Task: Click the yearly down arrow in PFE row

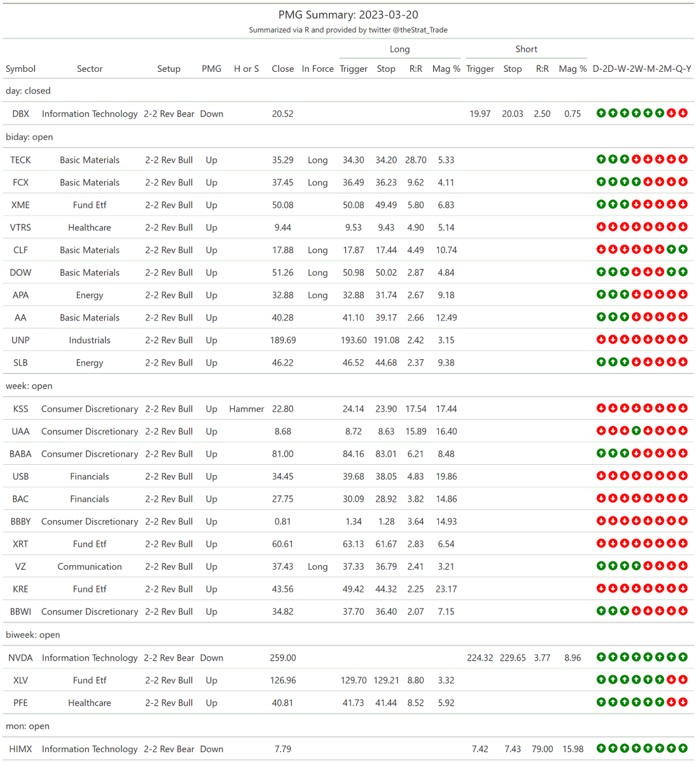Action: coord(683,703)
